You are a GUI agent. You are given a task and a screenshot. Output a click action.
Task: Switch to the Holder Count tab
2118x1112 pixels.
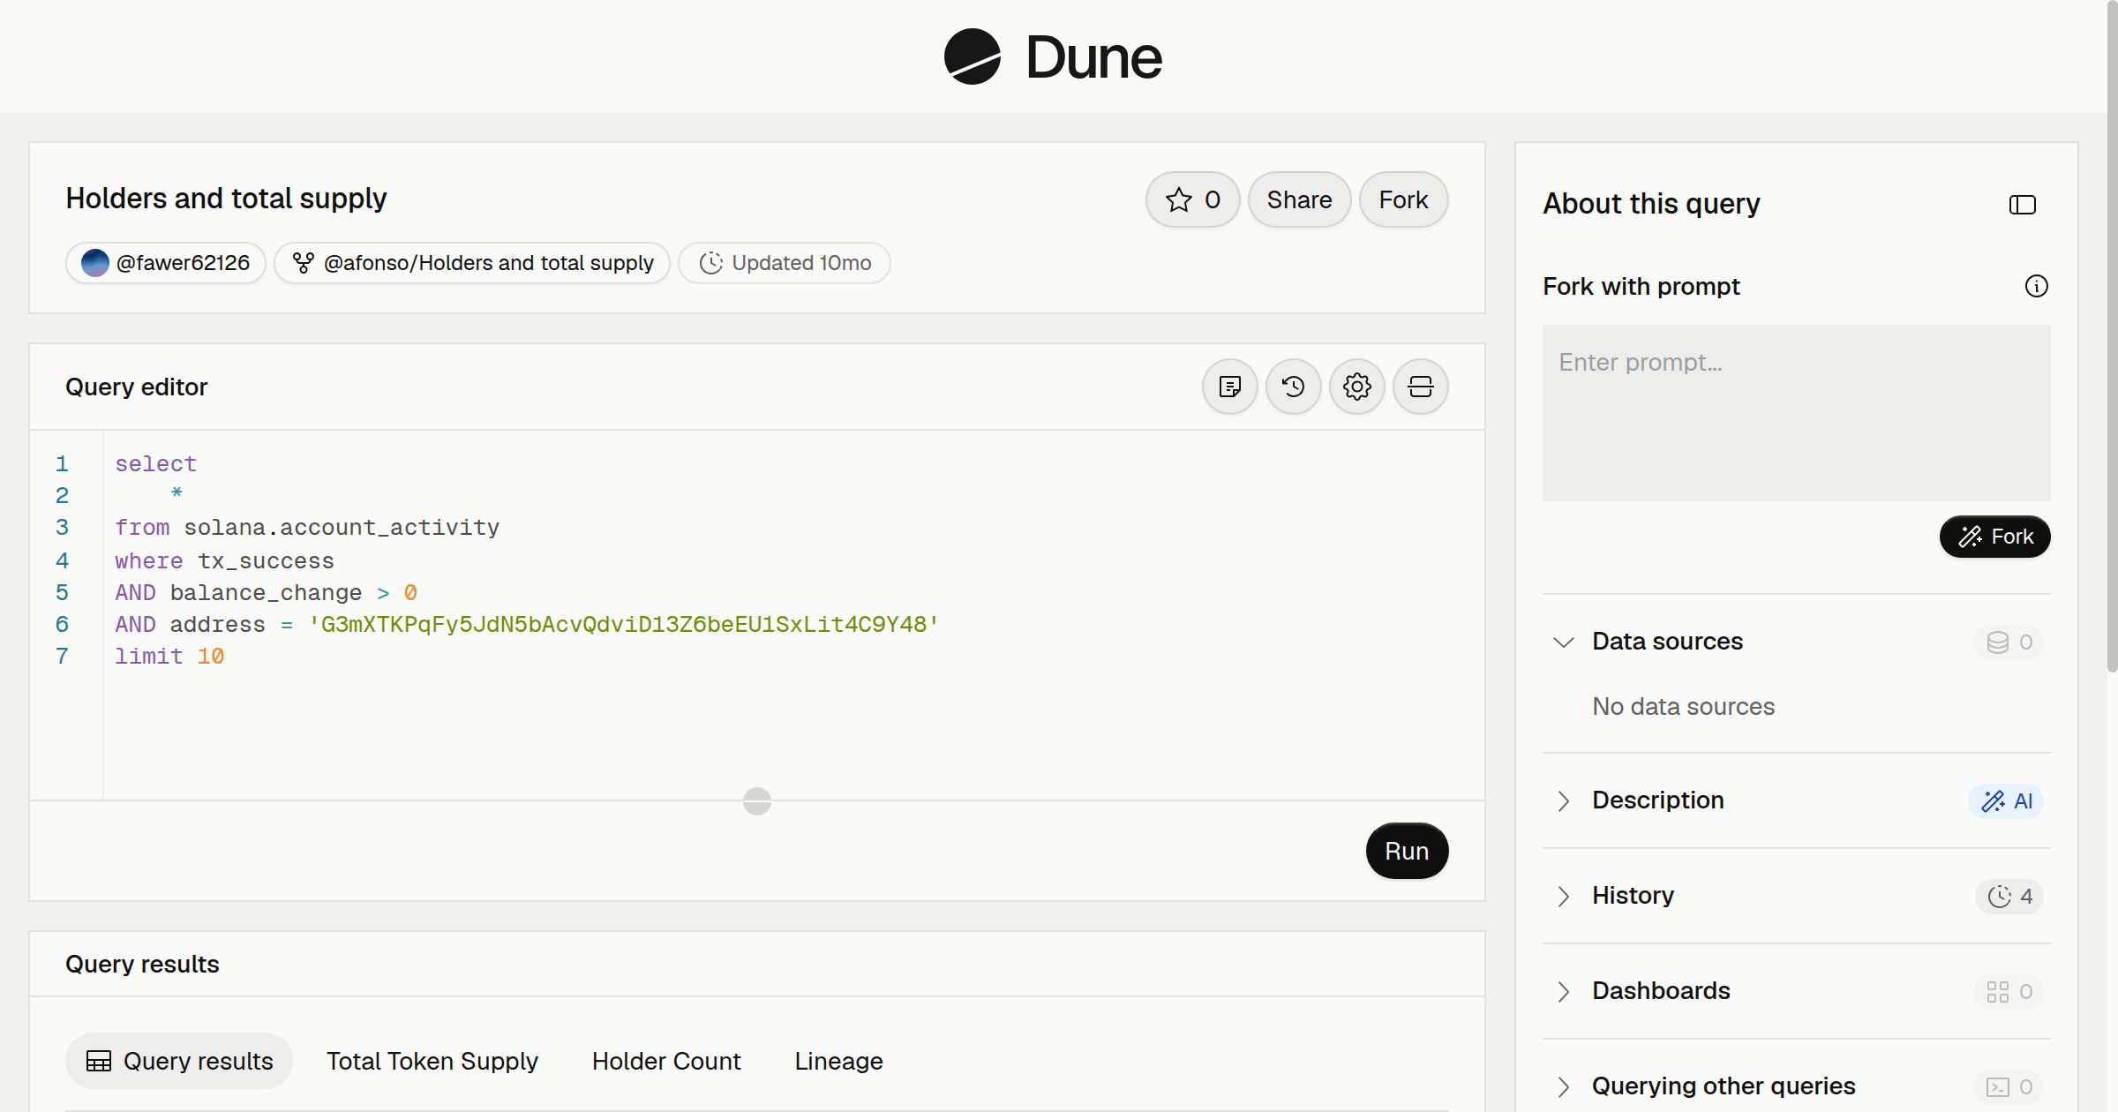666,1061
